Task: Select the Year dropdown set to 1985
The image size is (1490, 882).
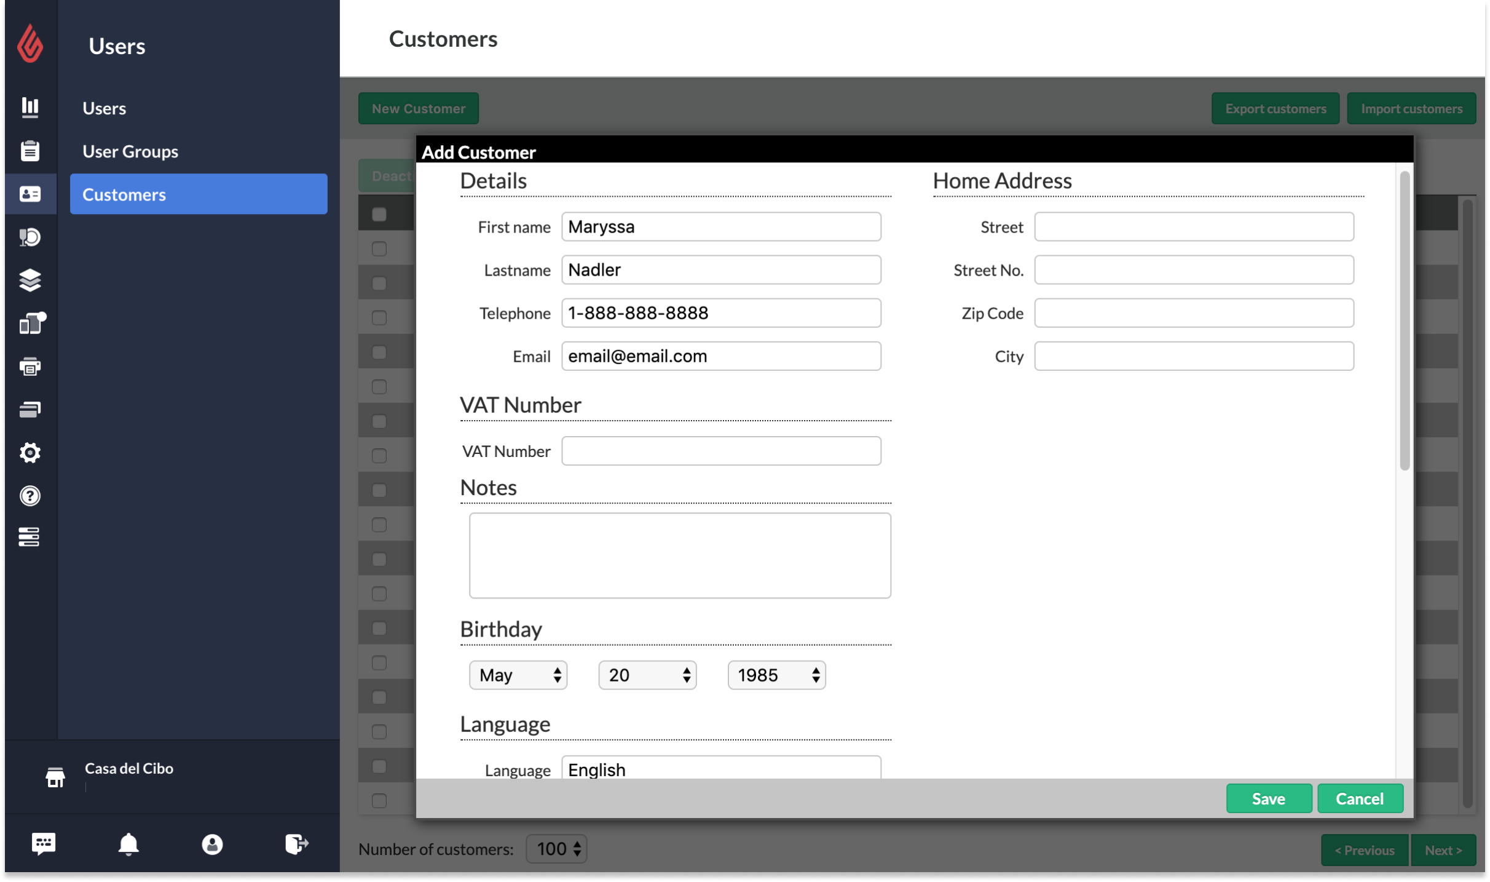Action: coord(776,675)
